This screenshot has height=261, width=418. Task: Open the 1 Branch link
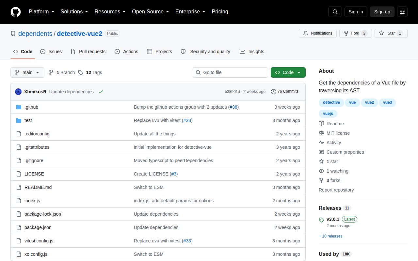coord(62,72)
